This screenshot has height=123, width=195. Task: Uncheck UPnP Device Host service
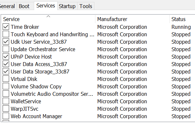[x=6, y=57]
